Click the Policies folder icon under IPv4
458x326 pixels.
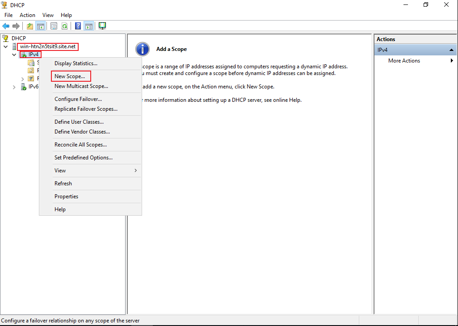pos(31,71)
